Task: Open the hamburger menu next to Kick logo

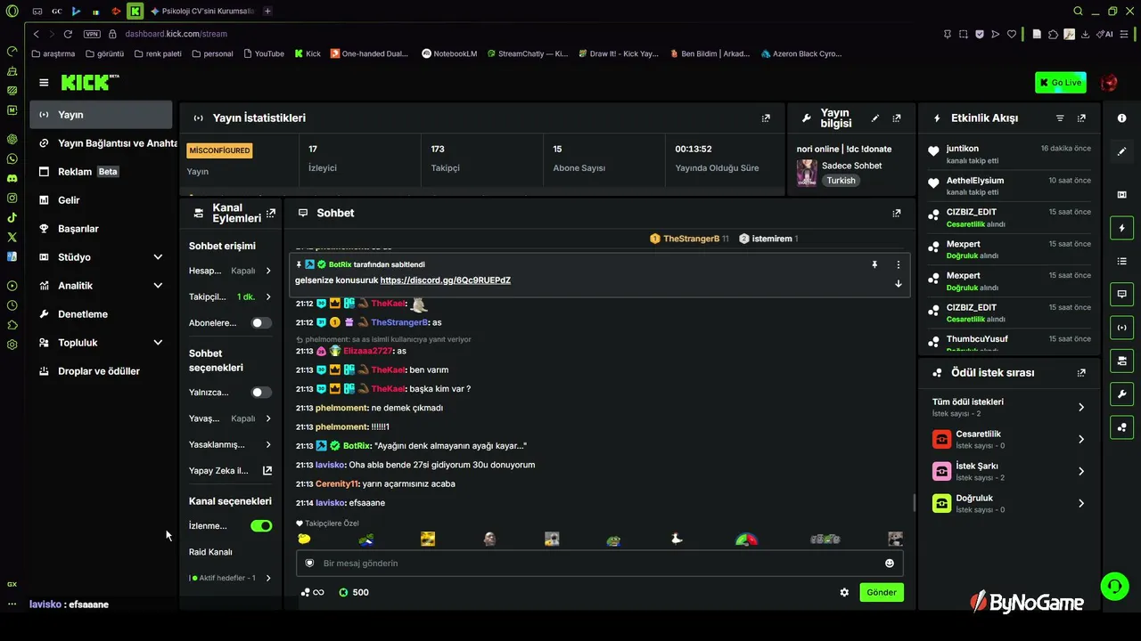Action: pos(44,83)
